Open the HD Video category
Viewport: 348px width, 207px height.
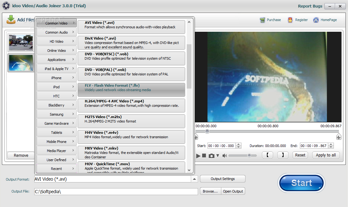57,41
